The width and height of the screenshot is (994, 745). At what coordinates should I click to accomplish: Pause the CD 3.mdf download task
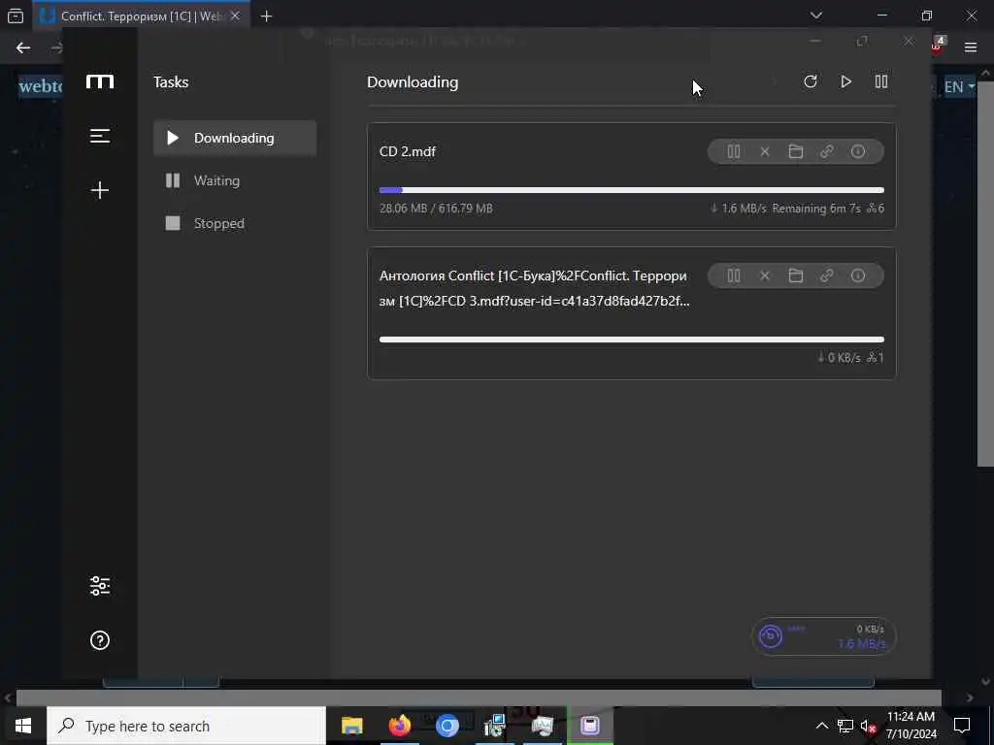pyautogui.click(x=734, y=275)
